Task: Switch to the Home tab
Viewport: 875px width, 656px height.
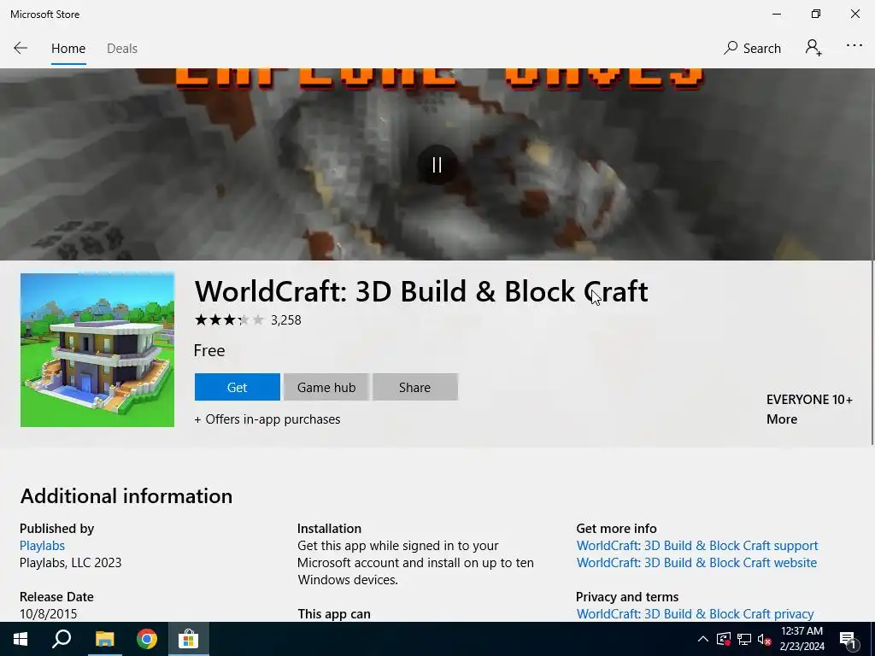Action: click(x=68, y=49)
